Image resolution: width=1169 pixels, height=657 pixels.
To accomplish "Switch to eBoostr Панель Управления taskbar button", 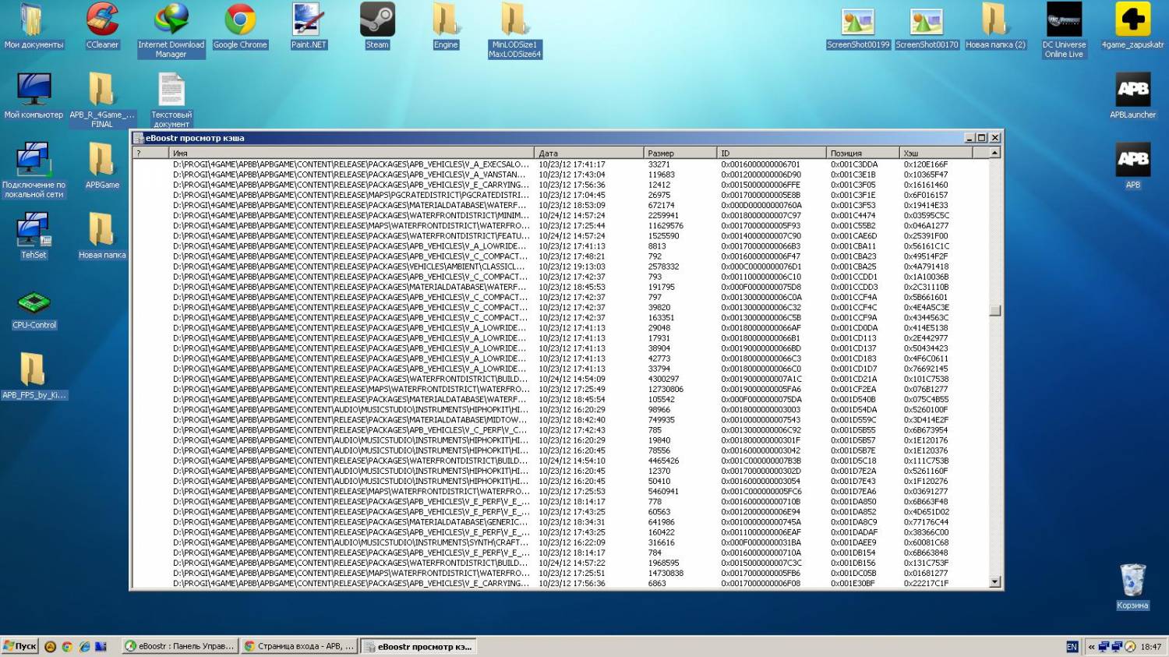I will point(180,646).
